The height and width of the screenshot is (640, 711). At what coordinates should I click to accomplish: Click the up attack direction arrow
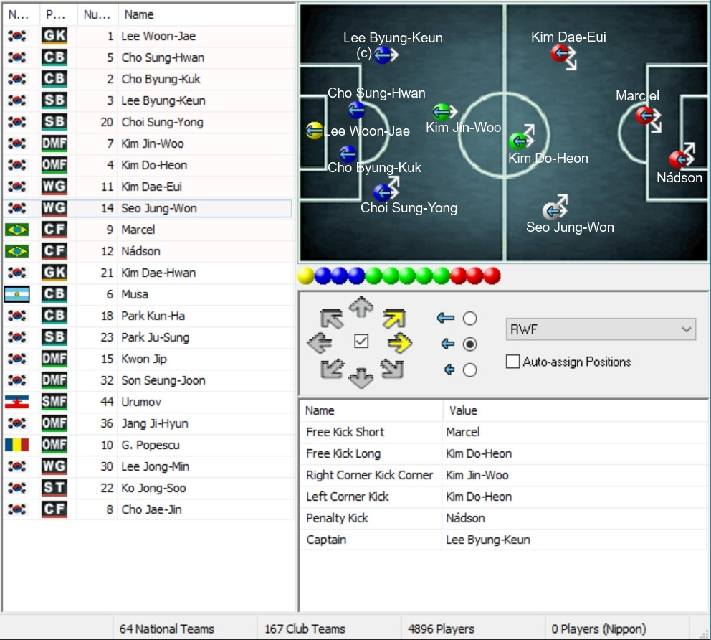(x=361, y=307)
